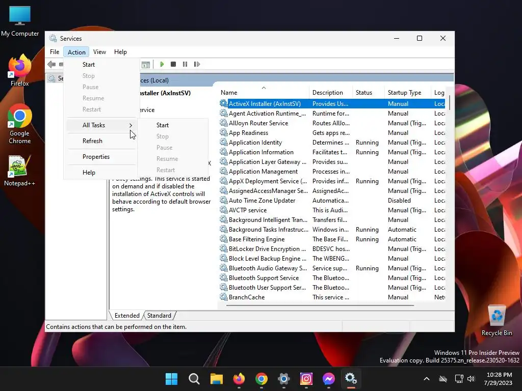Viewport: 522px width, 391px height.
Task: Select the AssignedAccessManager Service row
Action: [332, 191]
